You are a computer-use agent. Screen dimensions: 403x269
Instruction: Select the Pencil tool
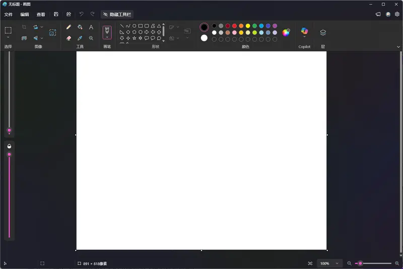point(69,27)
